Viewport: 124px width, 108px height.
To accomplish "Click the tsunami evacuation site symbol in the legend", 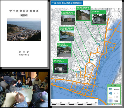I will click(x=110, y=89).
